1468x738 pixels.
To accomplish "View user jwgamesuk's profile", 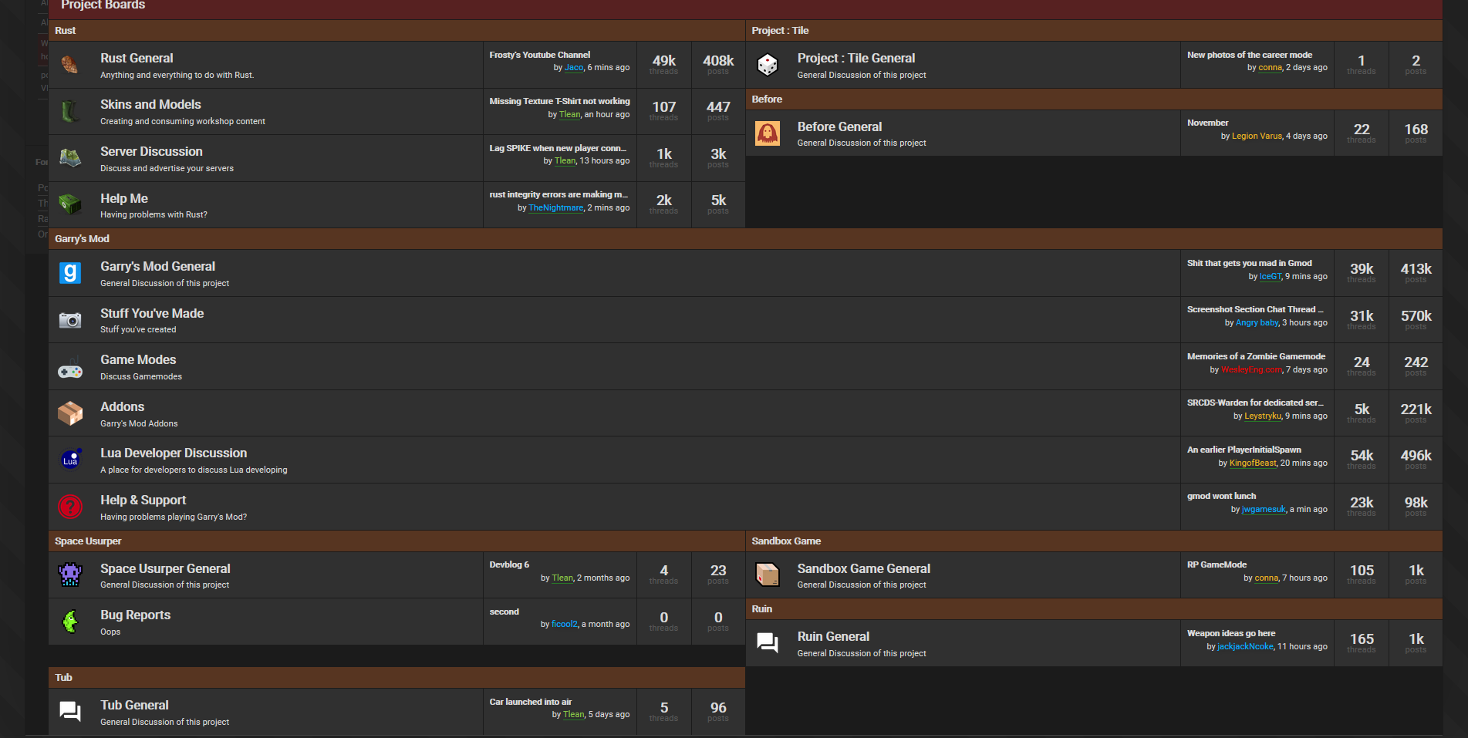I will click(x=1264, y=510).
